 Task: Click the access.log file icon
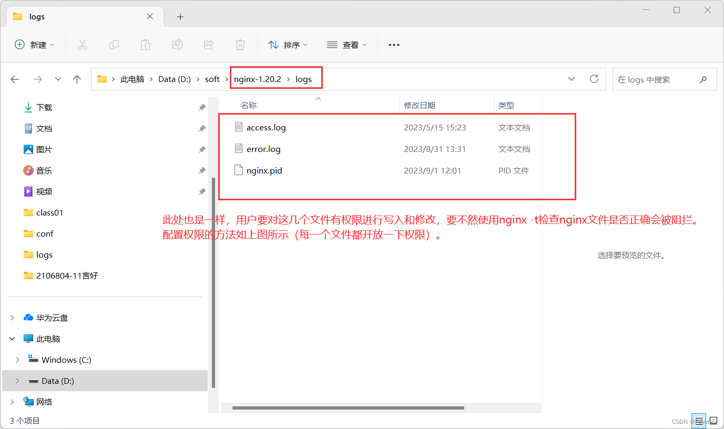click(x=239, y=127)
